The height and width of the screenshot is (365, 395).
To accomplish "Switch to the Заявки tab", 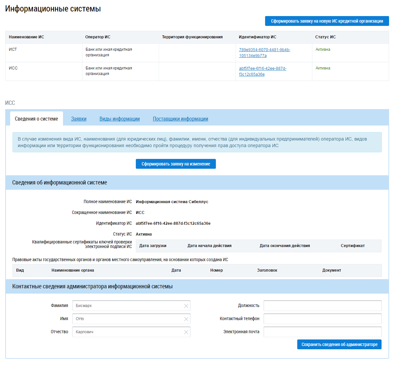I will 79,119.
